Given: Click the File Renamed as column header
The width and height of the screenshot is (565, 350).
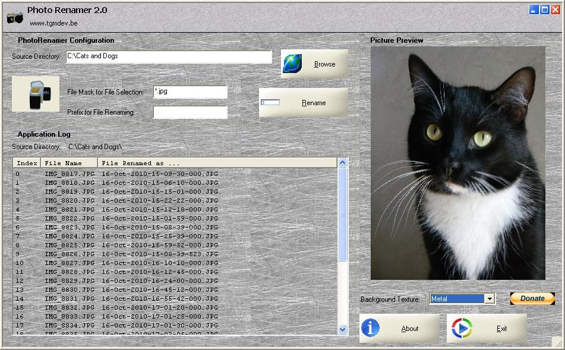Looking at the screenshot, I should click(217, 163).
